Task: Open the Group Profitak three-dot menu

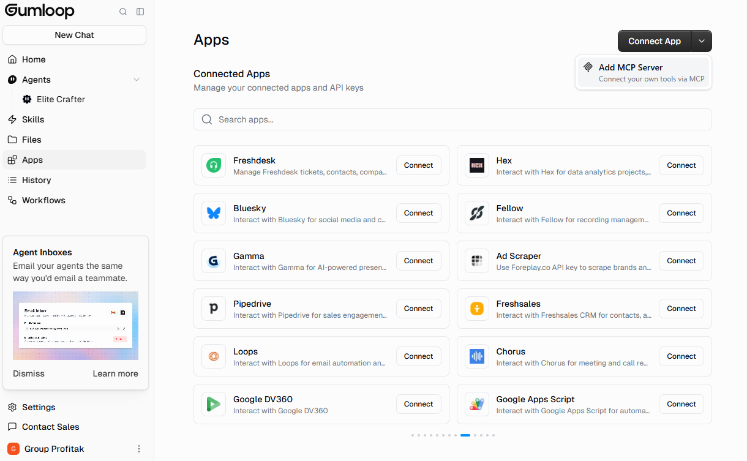Action: (139, 449)
